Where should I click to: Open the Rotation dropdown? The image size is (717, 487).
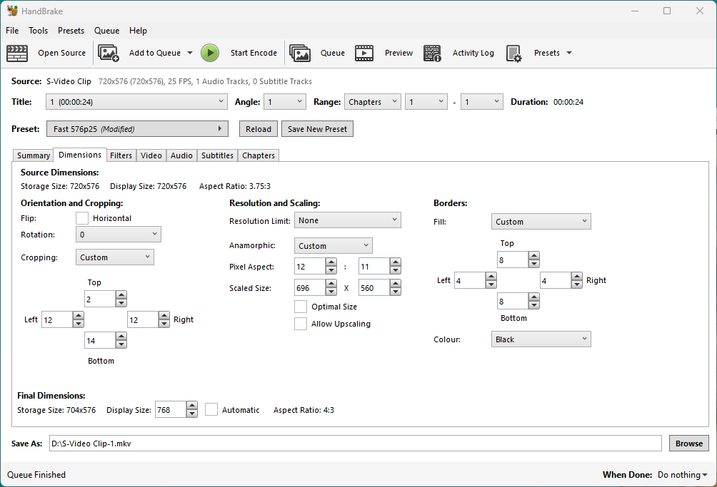tap(119, 235)
